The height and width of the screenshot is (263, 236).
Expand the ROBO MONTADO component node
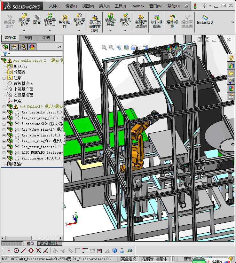(4, 152)
